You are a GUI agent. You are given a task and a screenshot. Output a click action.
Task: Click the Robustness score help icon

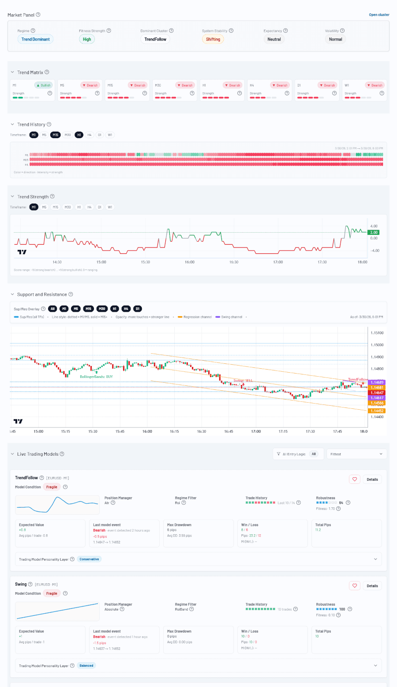point(348,502)
